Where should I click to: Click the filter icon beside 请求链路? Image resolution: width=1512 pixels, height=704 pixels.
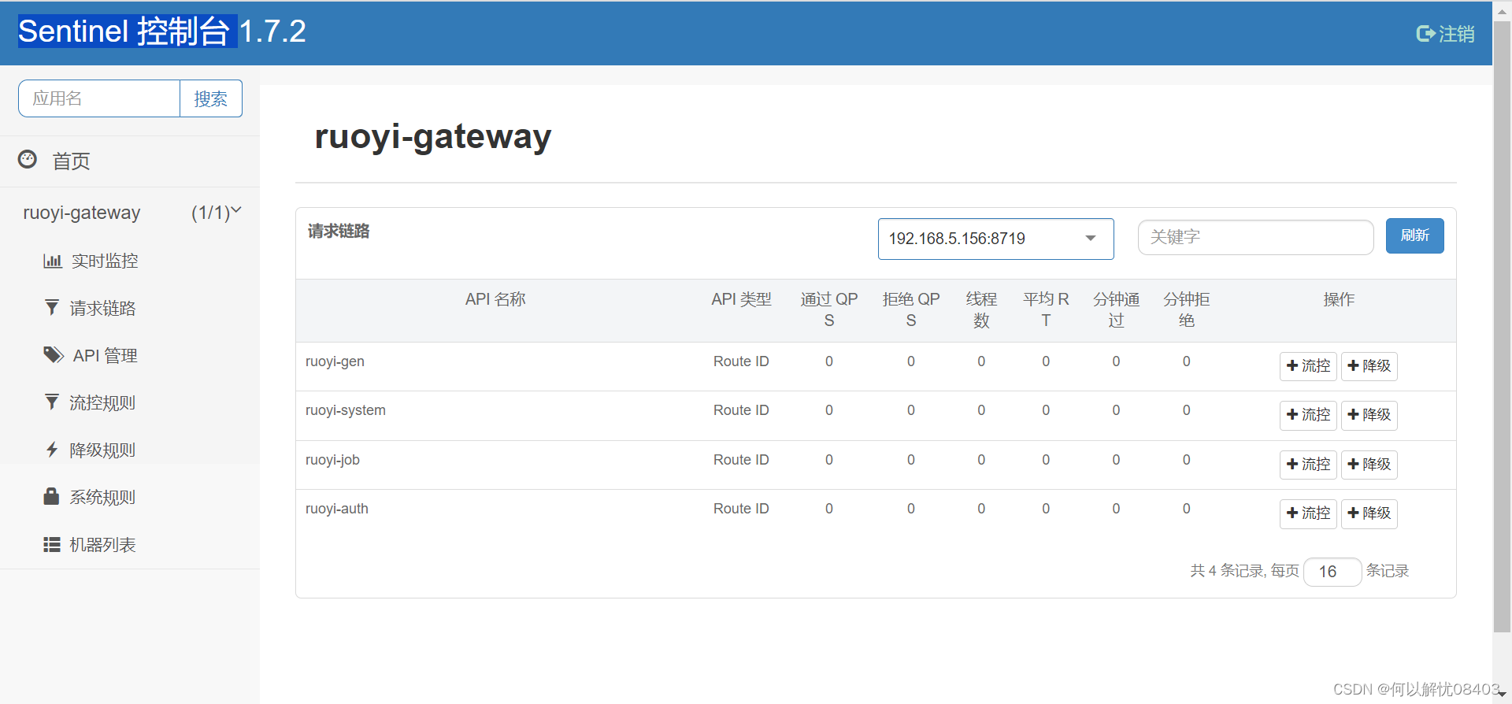click(52, 308)
